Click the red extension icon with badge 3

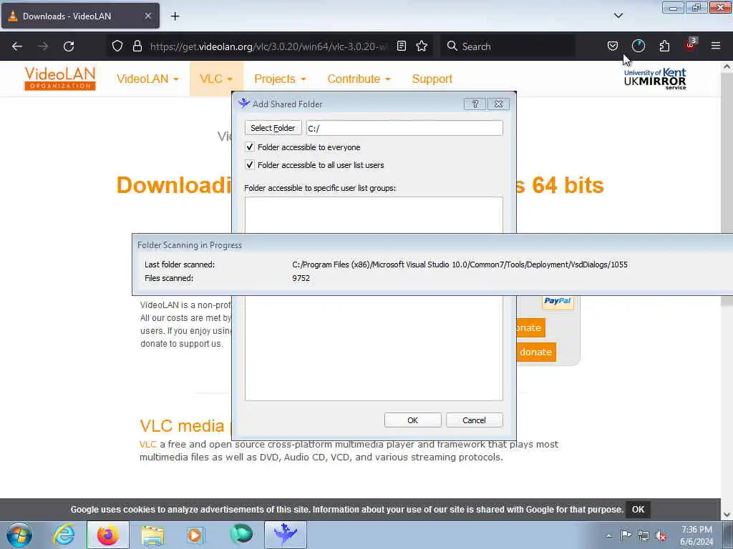point(691,45)
